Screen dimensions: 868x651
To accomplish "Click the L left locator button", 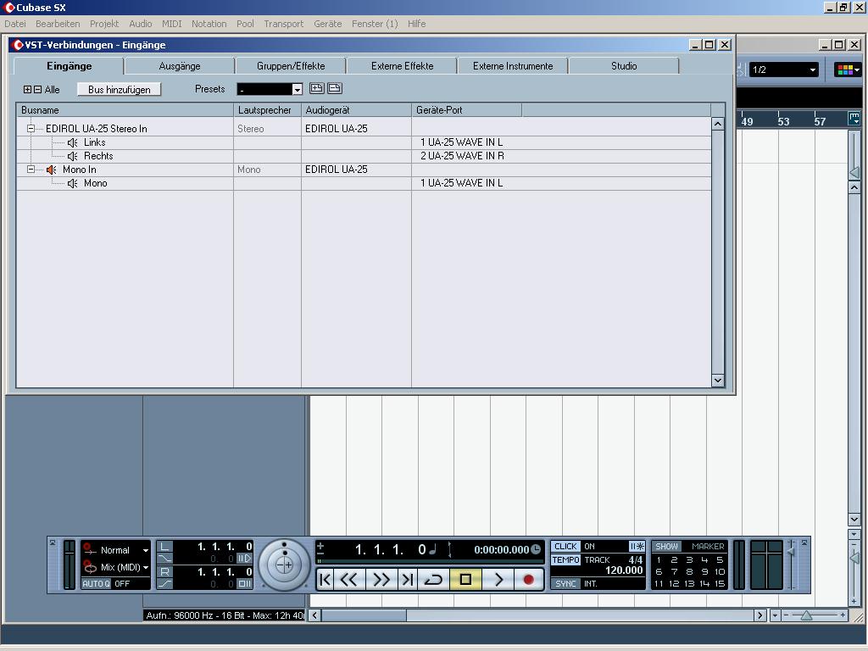I will click(x=165, y=547).
